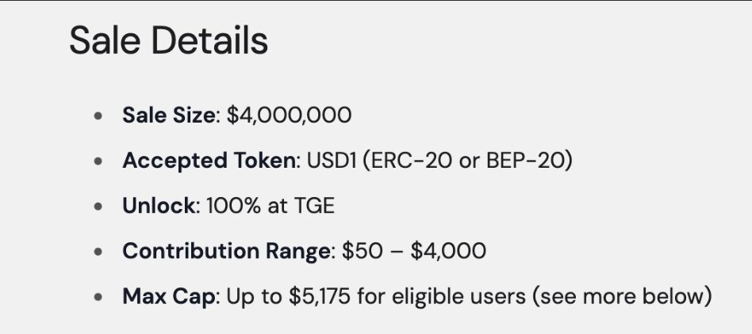Click the bullet beside Accepted Token
Screen dimensions: 752x334
tap(98, 161)
